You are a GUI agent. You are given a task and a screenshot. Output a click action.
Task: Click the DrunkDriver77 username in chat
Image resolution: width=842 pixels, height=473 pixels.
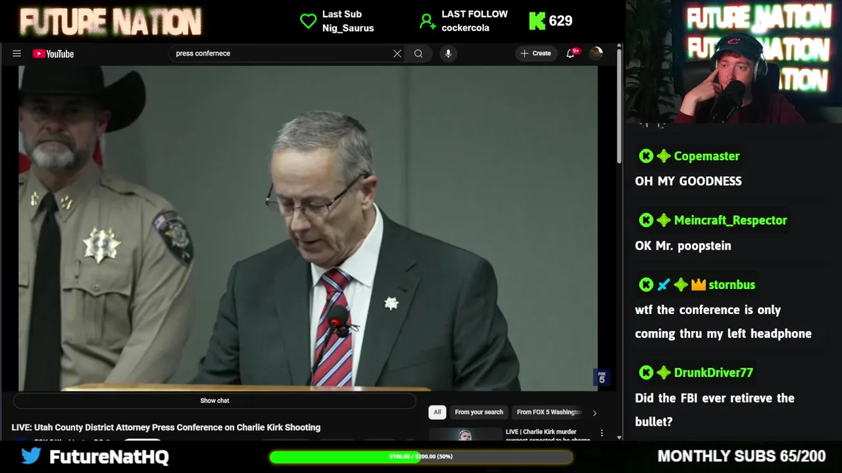coord(713,372)
